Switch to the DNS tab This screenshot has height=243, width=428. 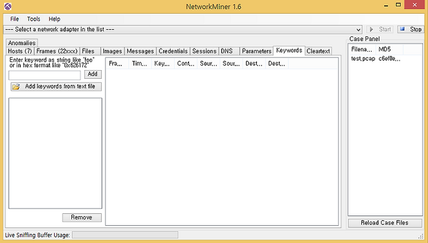tap(229, 51)
